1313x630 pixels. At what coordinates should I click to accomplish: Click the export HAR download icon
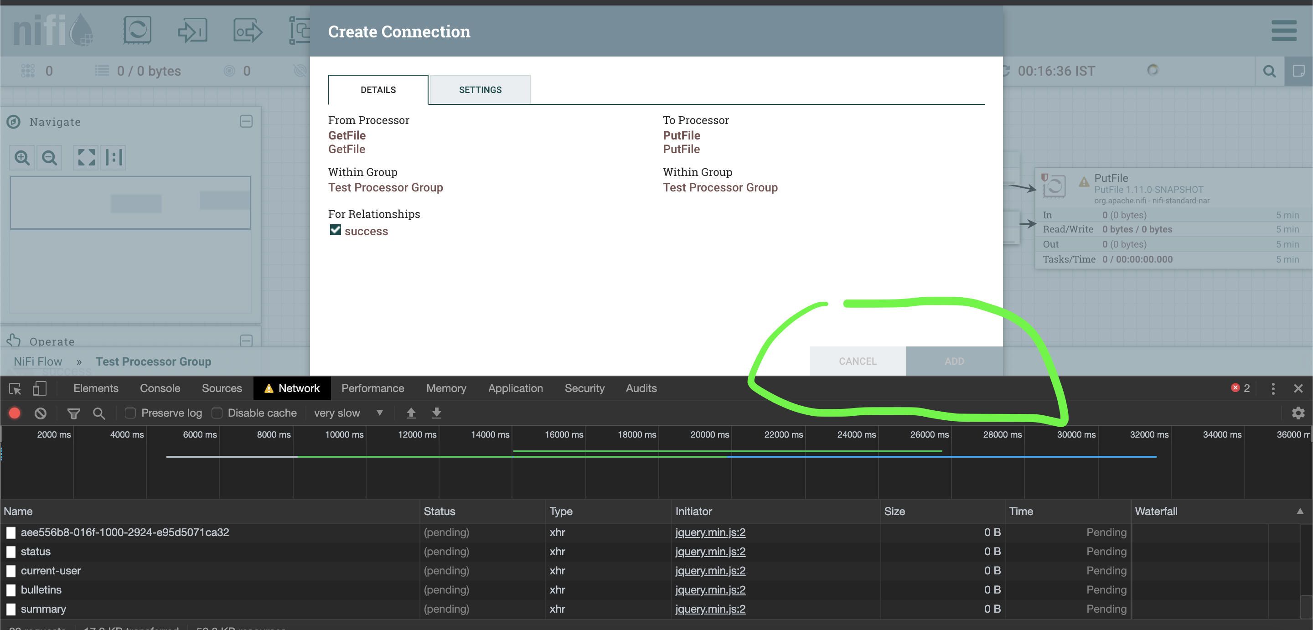[436, 413]
